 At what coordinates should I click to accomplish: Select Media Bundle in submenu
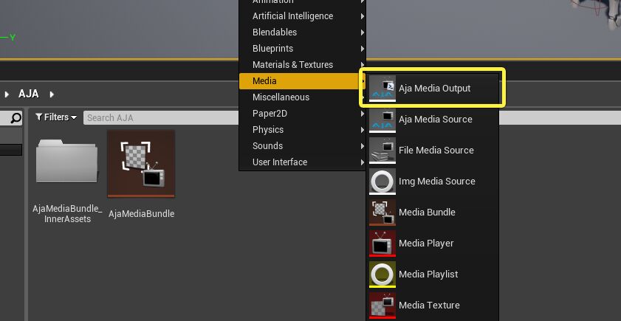tap(432, 212)
